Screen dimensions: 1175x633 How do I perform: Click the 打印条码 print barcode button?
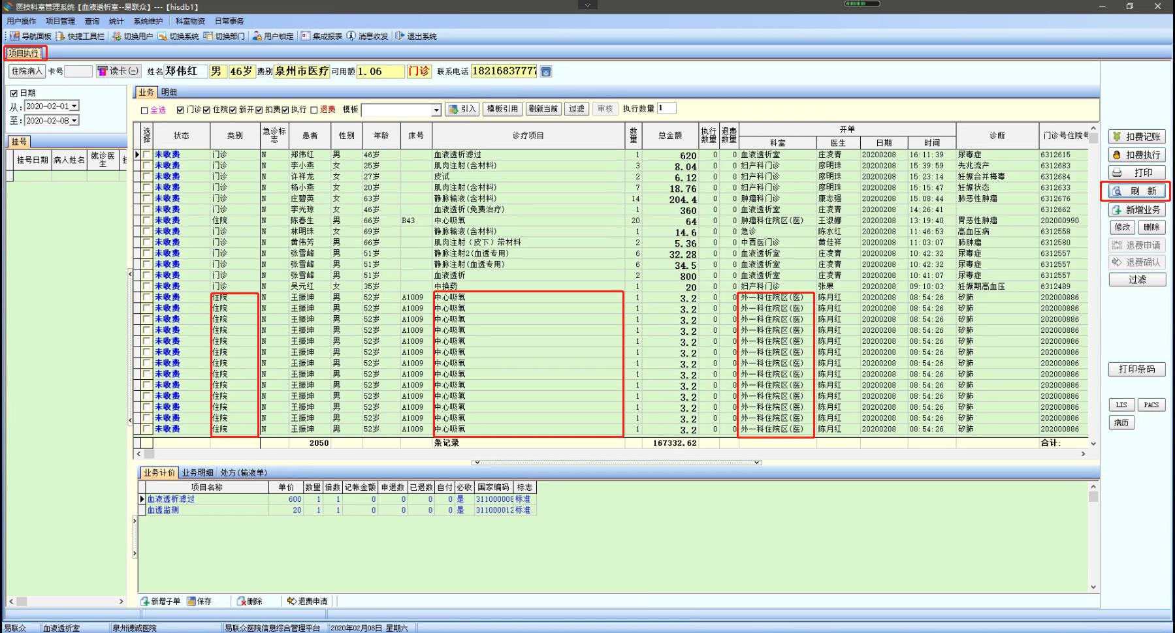pos(1136,369)
